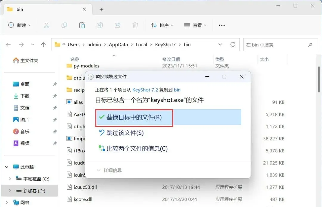Close the bin tab
This screenshot has height=207, width=322.
(x=84, y=9)
